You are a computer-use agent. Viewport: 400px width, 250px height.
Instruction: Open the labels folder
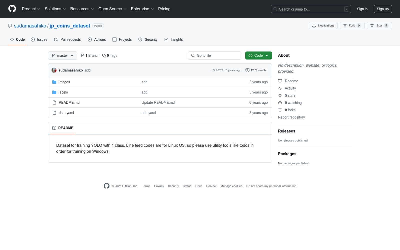pos(63,92)
